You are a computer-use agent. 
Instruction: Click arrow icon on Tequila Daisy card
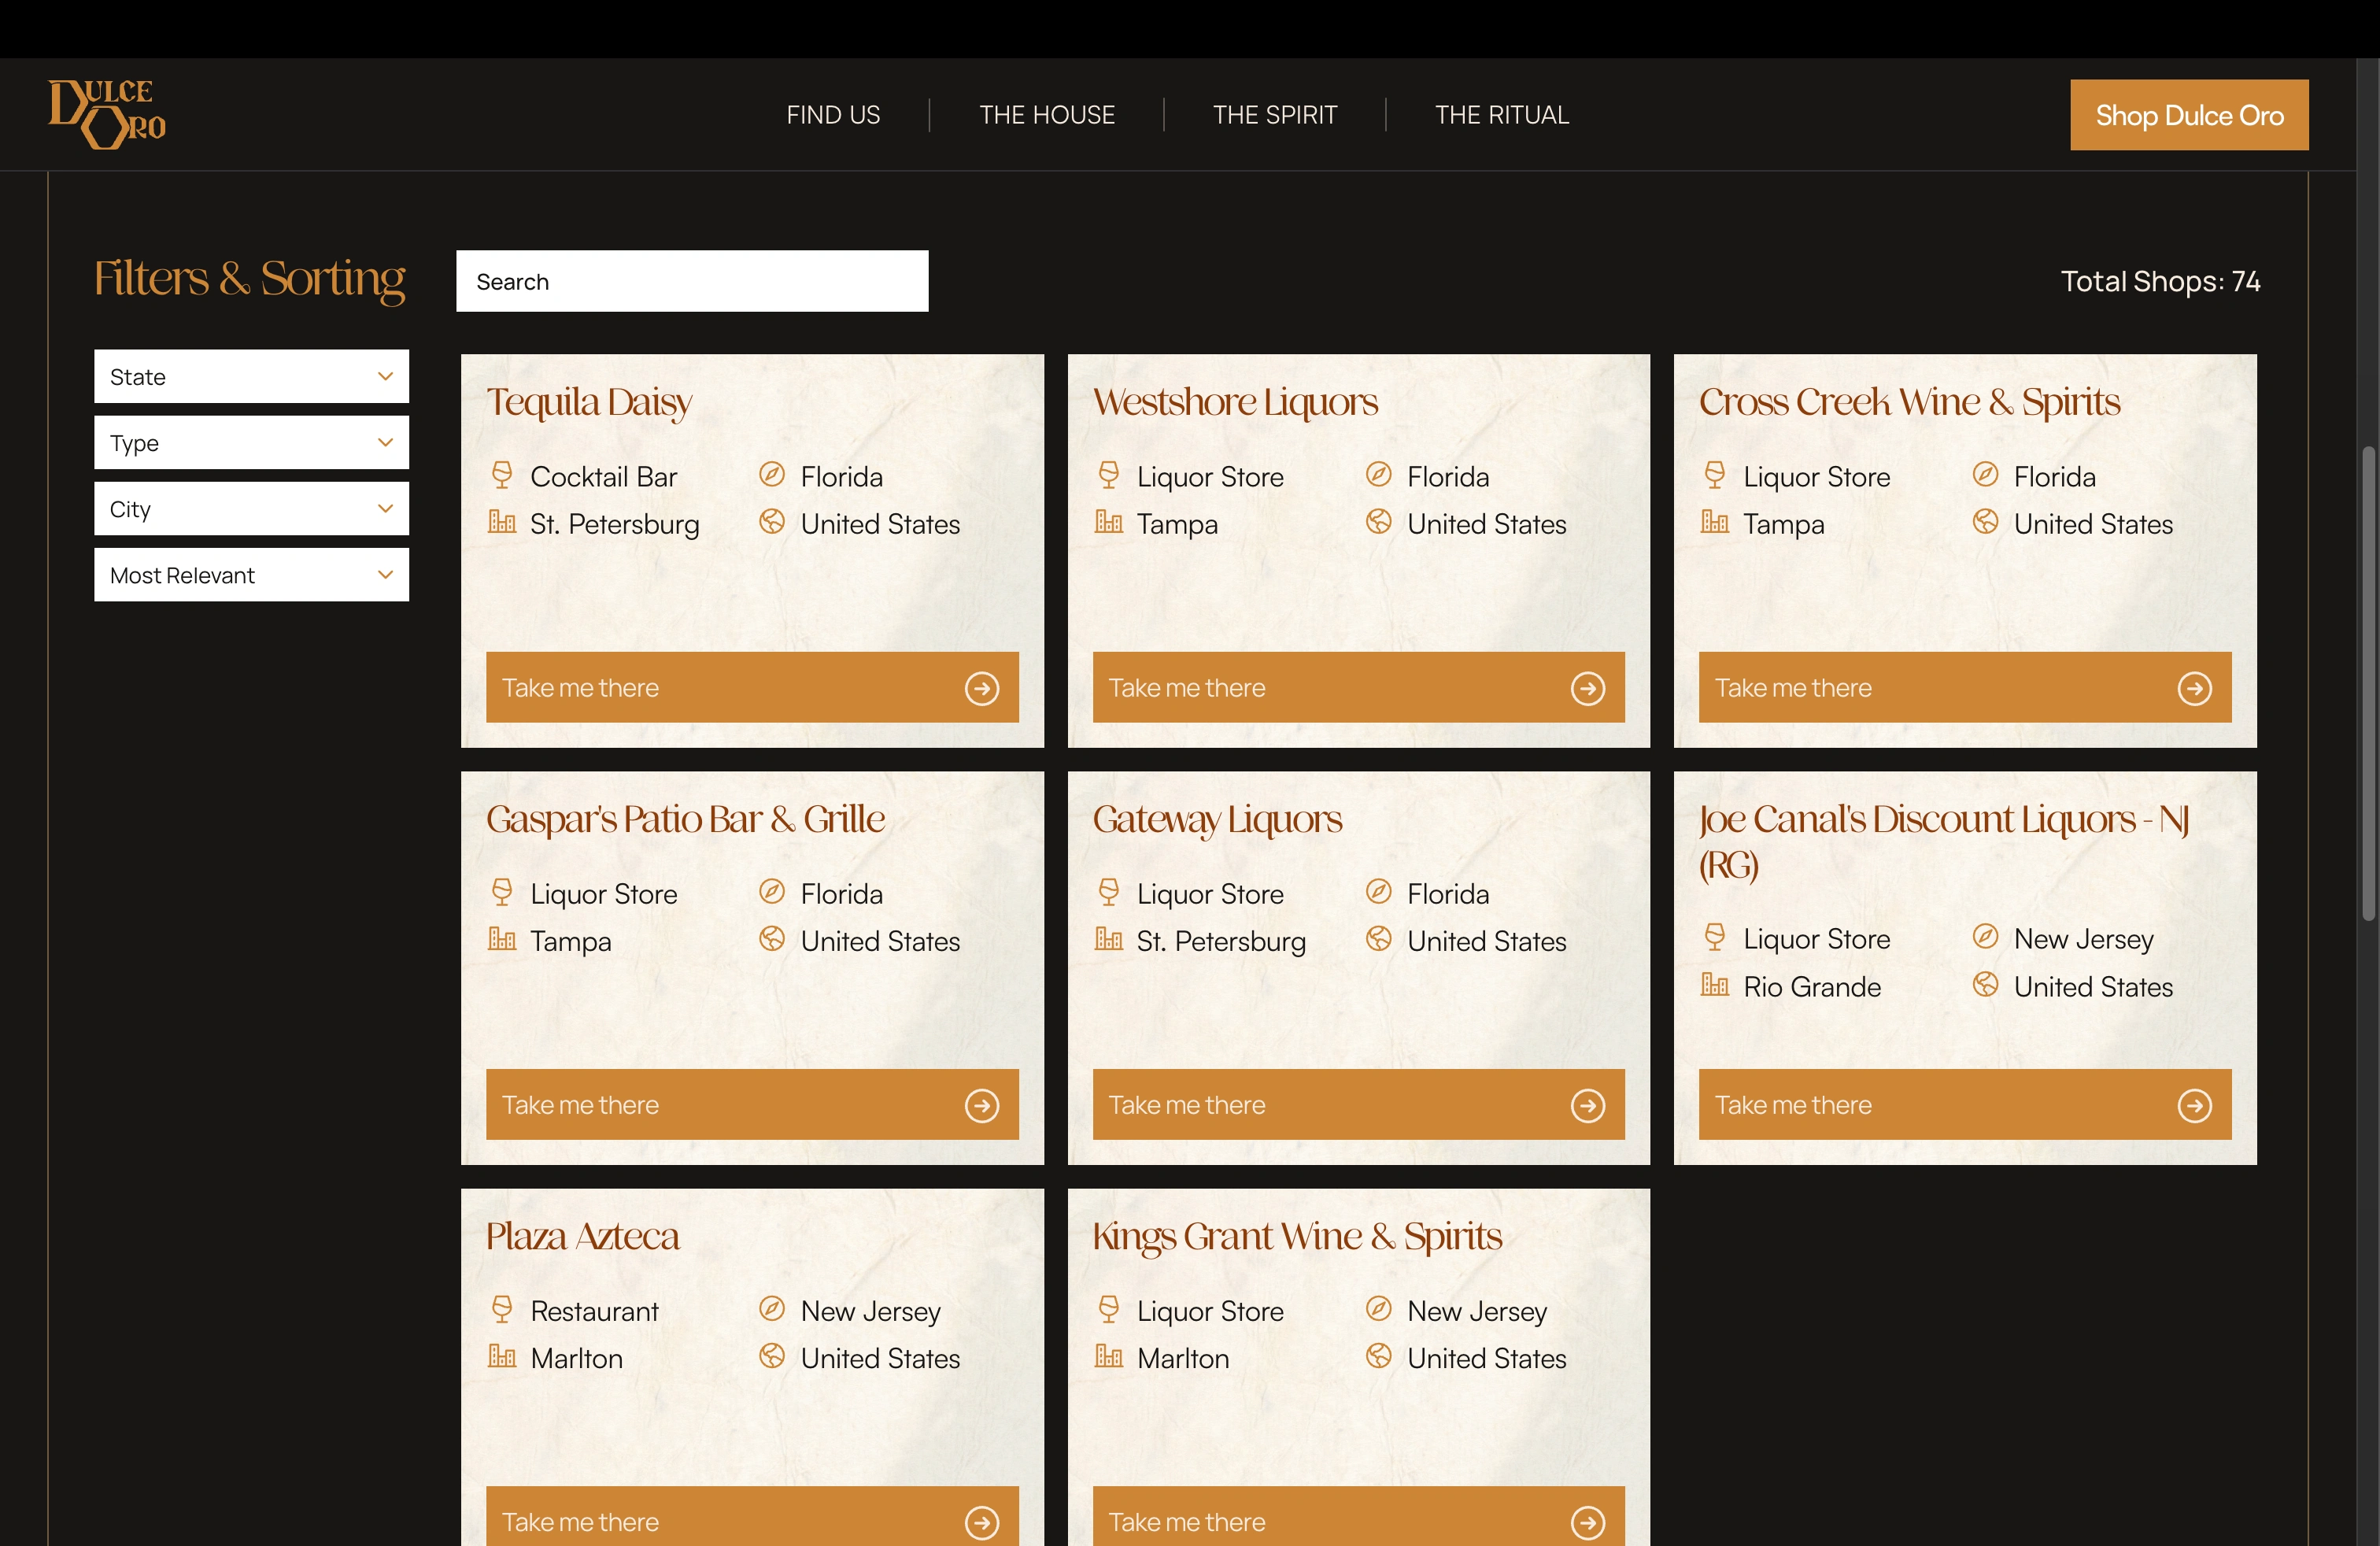(x=981, y=688)
